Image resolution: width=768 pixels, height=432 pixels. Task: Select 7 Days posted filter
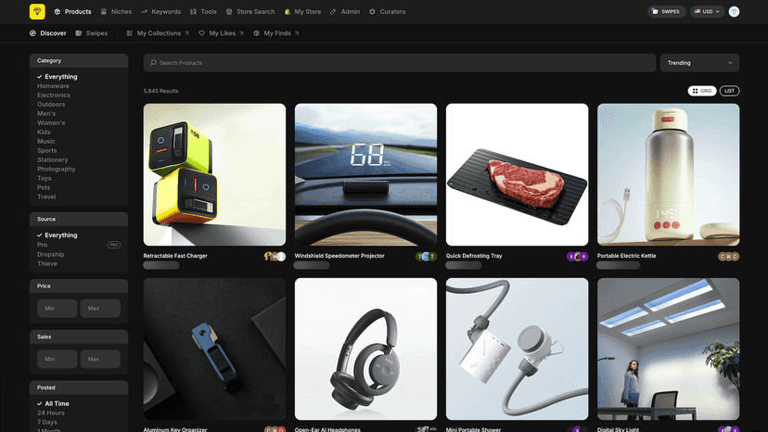pos(47,422)
